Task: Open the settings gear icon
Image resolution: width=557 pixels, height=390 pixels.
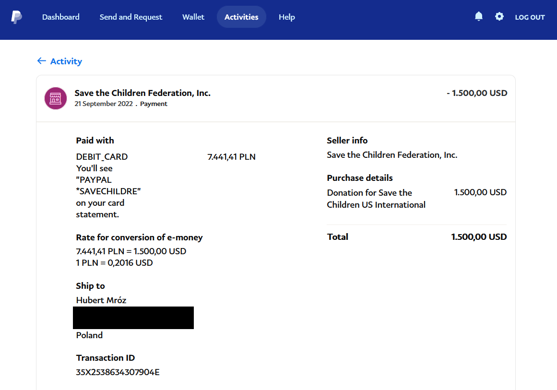Action: click(499, 16)
